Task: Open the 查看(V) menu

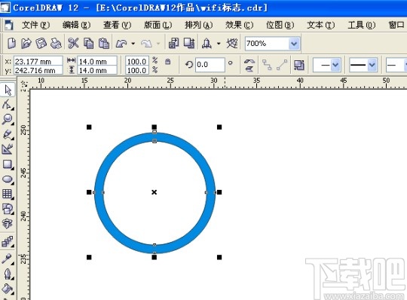Action: [118, 25]
